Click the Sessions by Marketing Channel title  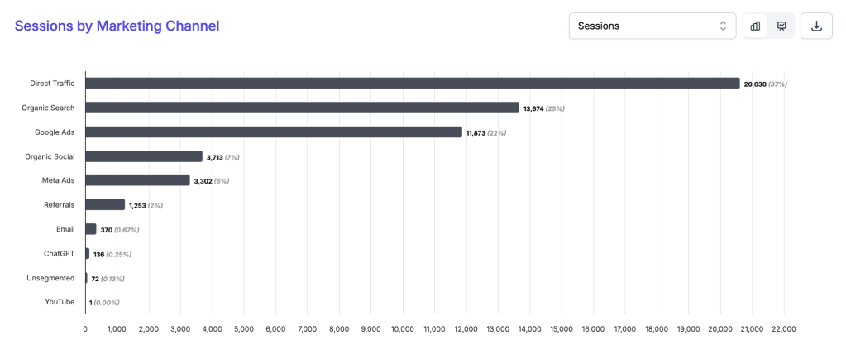[x=117, y=26]
